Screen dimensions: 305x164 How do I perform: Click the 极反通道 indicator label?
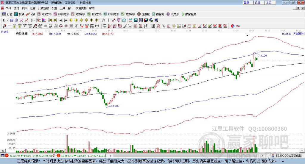pos(22,34)
